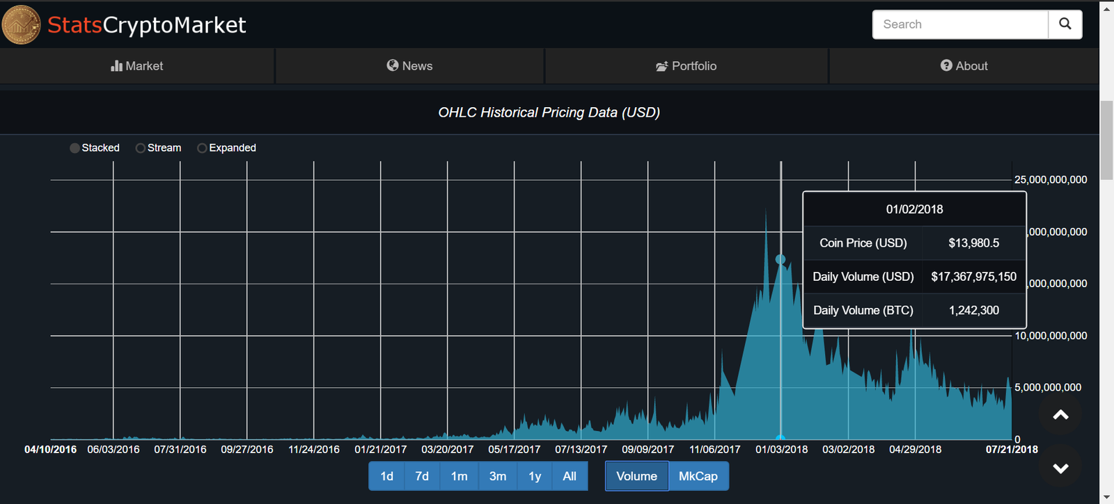This screenshot has width=1114, height=504.
Task: Click the scroll-down chevron circle button
Action: click(x=1060, y=468)
